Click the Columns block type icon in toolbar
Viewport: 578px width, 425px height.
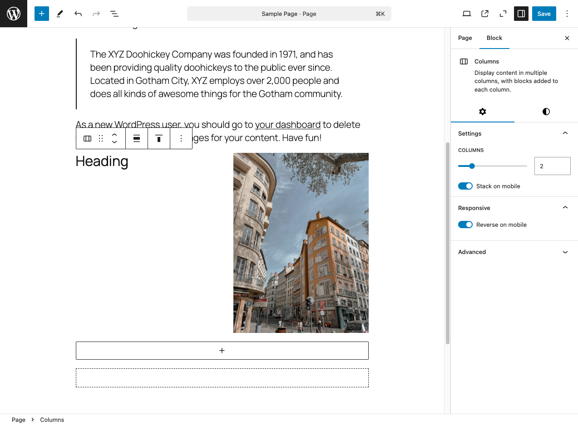(x=88, y=138)
